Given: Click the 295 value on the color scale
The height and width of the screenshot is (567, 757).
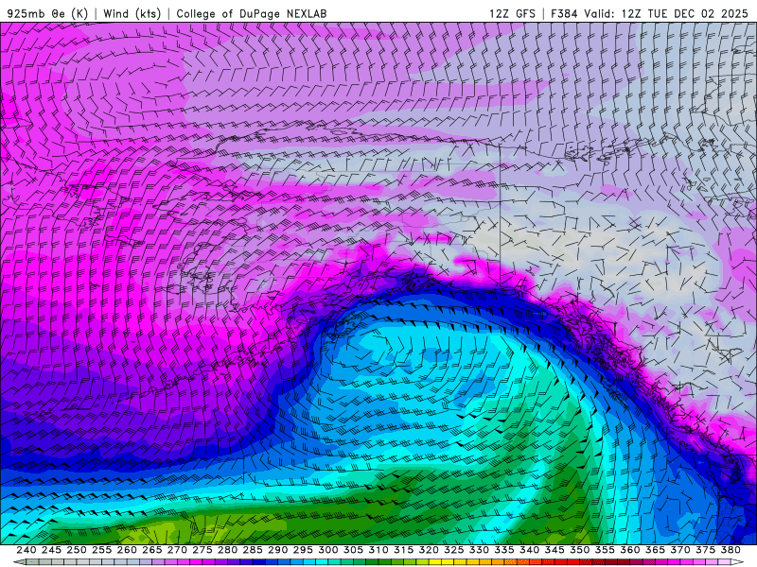Looking at the screenshot, I should [303, 550].
